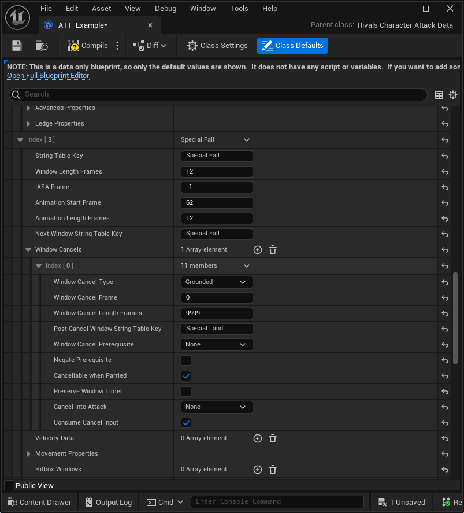This screenshot has height=513, width=464.
Task: Open the Window menu
Action: (x=203, y=9)
